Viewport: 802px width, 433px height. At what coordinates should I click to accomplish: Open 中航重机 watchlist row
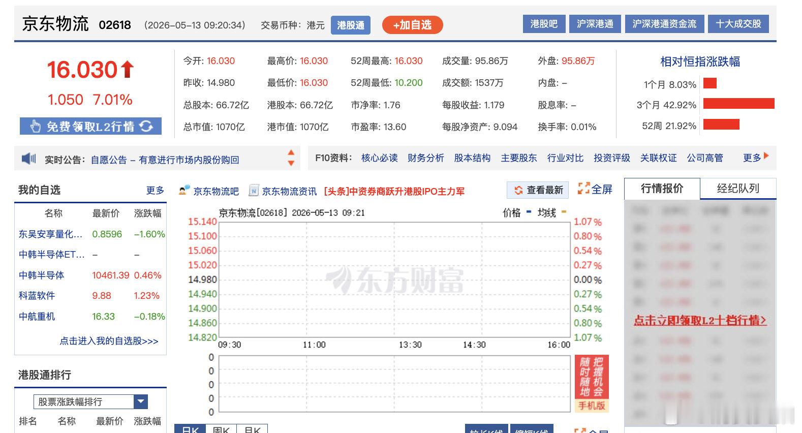(91, 317)
